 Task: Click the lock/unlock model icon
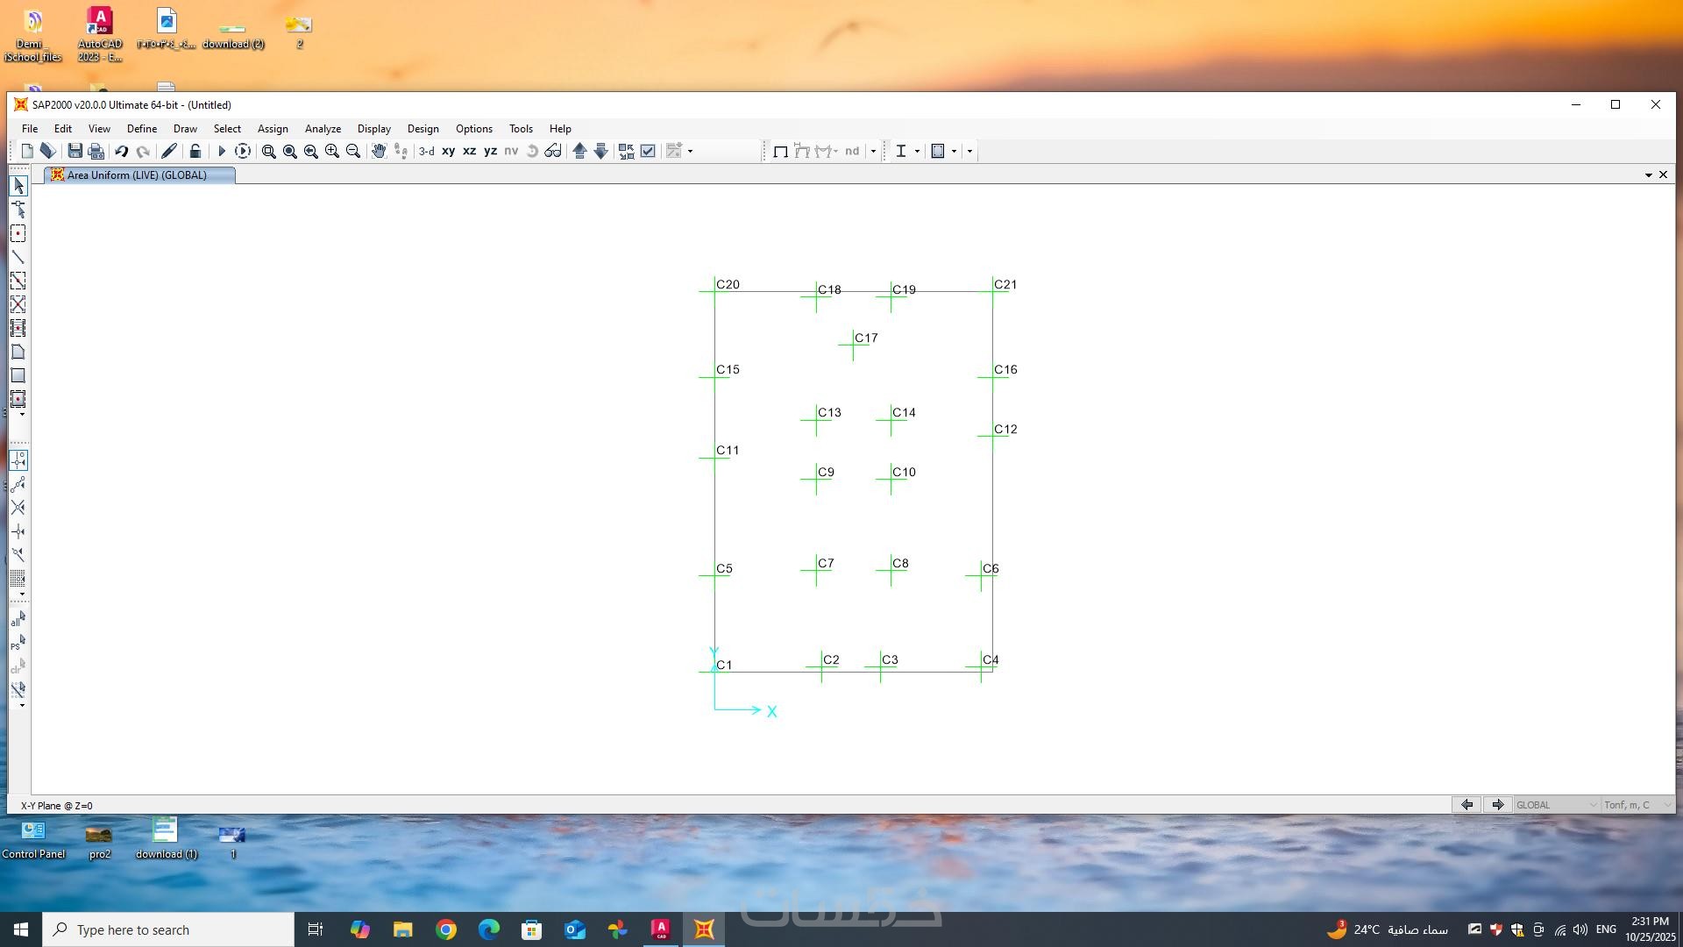[x=195, y=151]
